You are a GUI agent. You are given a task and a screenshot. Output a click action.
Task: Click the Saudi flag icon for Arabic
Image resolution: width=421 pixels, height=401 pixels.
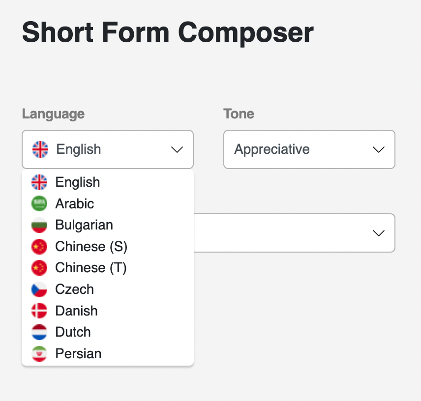point(39,203)
